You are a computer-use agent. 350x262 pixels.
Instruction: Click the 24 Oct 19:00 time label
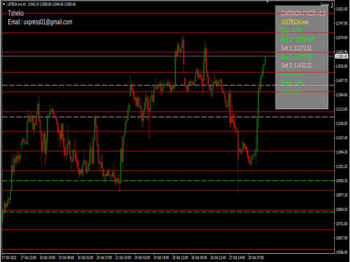tap(161, 258)
